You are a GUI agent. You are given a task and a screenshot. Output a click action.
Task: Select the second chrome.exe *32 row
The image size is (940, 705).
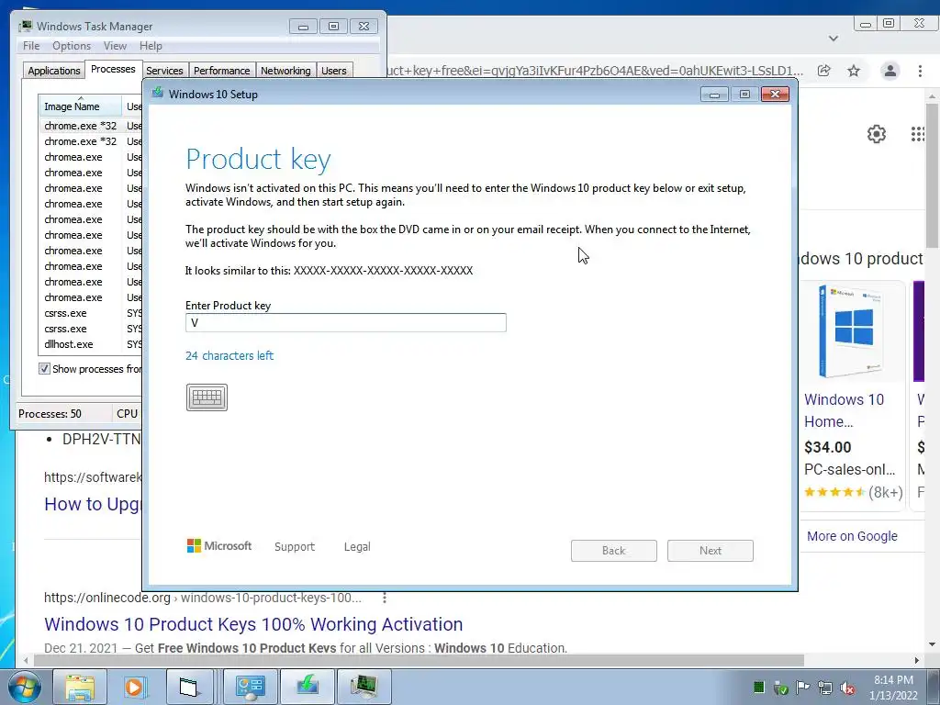pyautogui.click(x=90, y=141)
